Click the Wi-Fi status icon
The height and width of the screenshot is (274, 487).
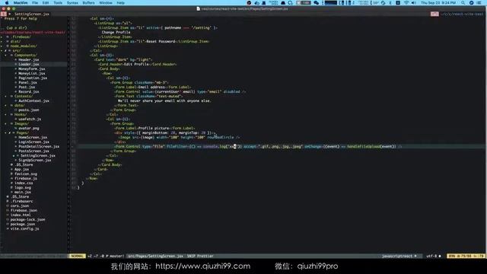(406, 3)
